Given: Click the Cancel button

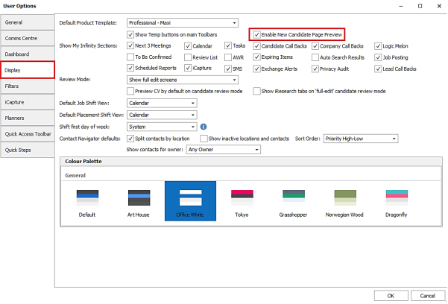Looking at the screenshot, I should [428, 296].
